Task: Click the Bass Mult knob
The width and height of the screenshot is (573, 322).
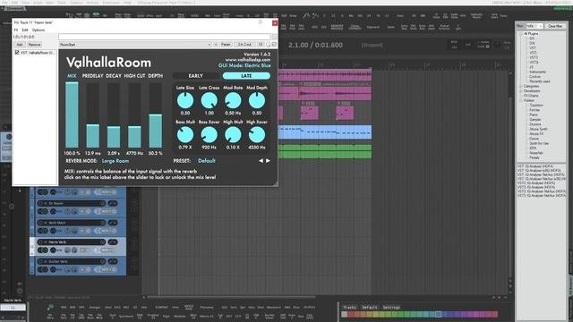Action: [x=185, y=135]
